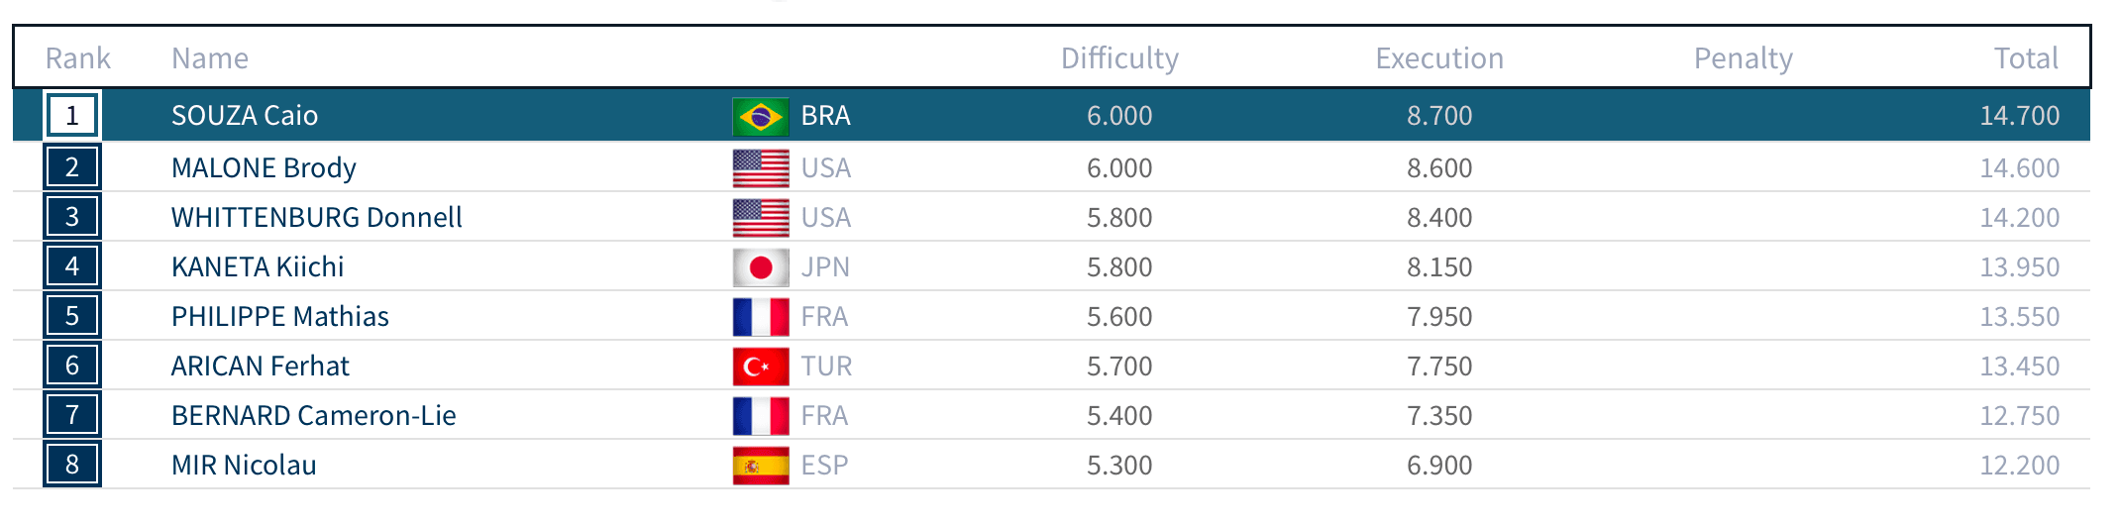Click the Japan flag icon
The width and height of the screenshot is (2120, 527).
[x=761, y=267]
